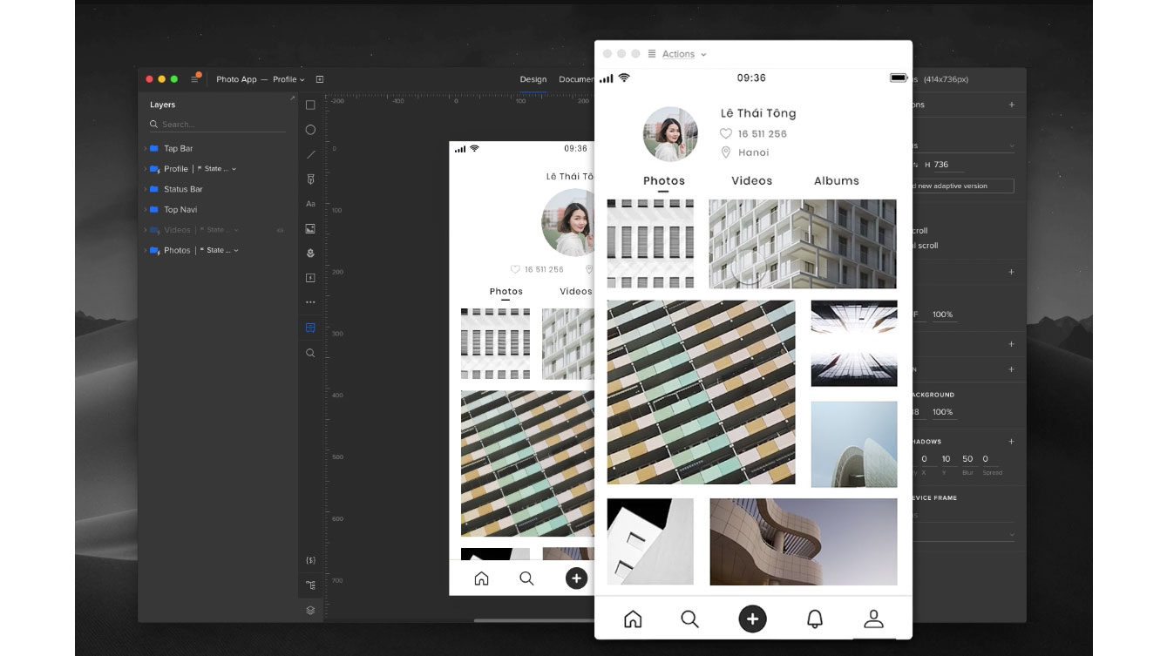
Task: Add a new shadow with the Shadows plus
Action: click(x=1011, y=442)
